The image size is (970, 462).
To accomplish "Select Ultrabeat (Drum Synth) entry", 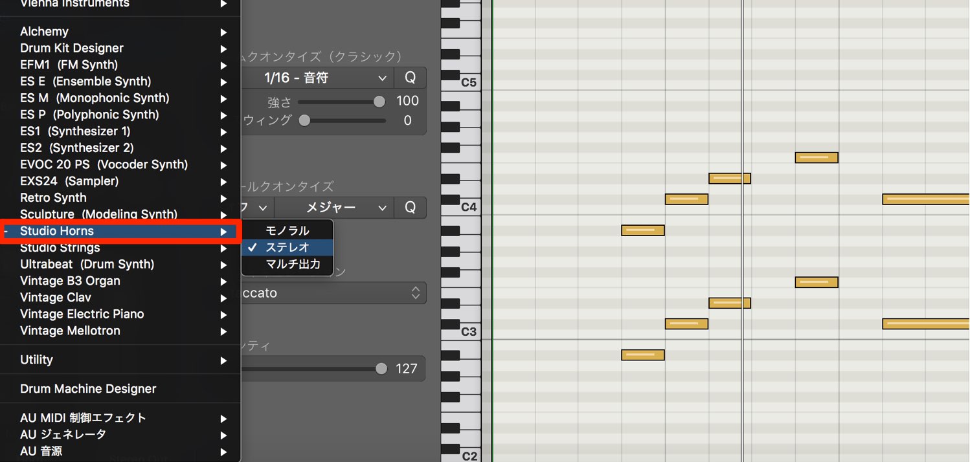I will click(x=120, y=264).
